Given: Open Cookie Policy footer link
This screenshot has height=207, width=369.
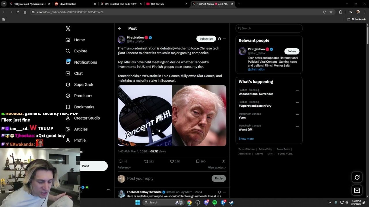Looking at the screenshot, I should (x=283, y=149).
